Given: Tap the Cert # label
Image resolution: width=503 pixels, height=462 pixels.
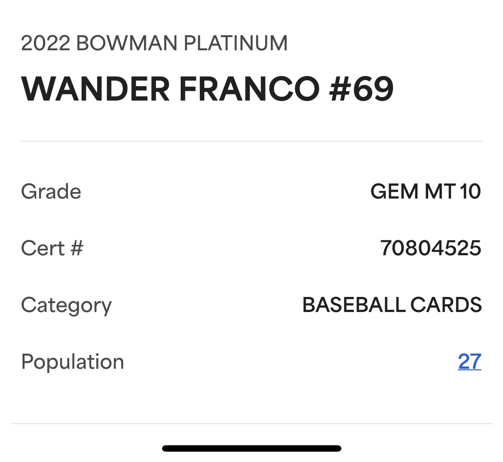Looking at the screenshot, I should tap(52, 248).
